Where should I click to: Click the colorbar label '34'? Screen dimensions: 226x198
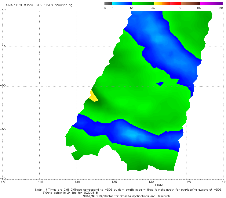coord(153,8)
